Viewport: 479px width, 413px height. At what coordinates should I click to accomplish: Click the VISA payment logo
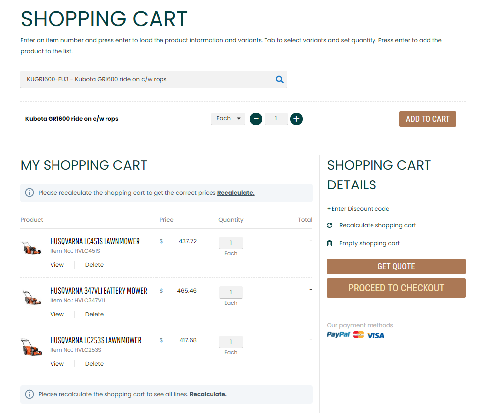[x=375, y=335]
